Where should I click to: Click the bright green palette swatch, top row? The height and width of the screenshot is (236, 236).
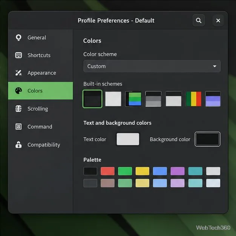click(125, 171)
